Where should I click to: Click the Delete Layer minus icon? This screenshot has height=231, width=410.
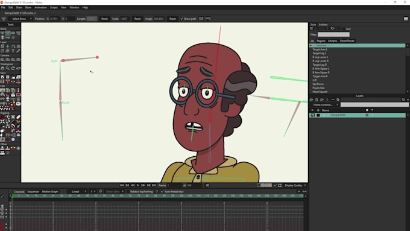pyautogui.click(x=333, y=100)
